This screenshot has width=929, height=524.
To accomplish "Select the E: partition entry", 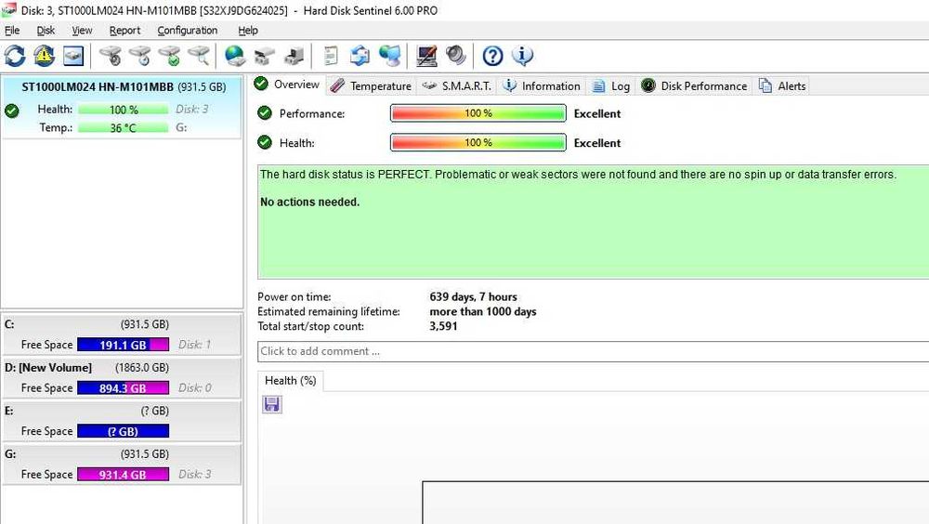I will tap(122, 421).
